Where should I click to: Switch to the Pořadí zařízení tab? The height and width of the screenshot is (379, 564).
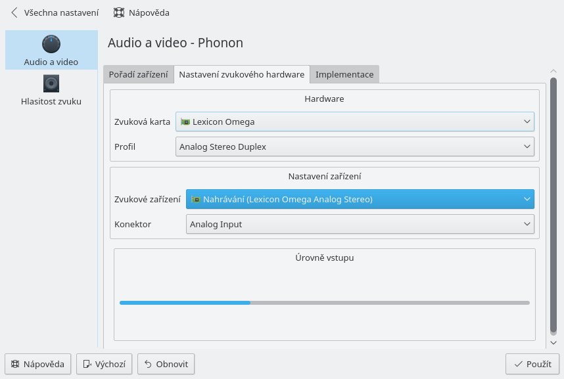click(138, 74)
